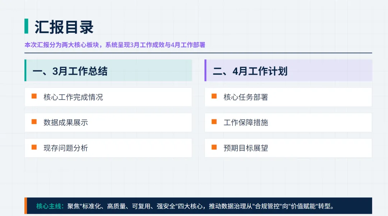Select the 现存问题分析 item

click(108, 148)
